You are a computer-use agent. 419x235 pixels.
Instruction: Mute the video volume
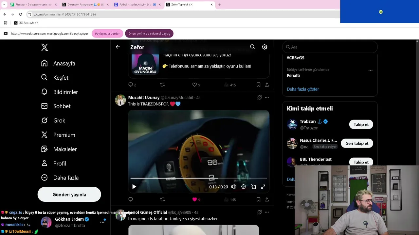(x=234, y=187)
